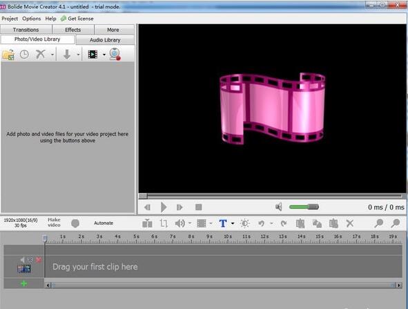Viewport: 408px width, 309px height.
Task: Expand the remove file dropdown arrow
Action: tap(52, 55)
